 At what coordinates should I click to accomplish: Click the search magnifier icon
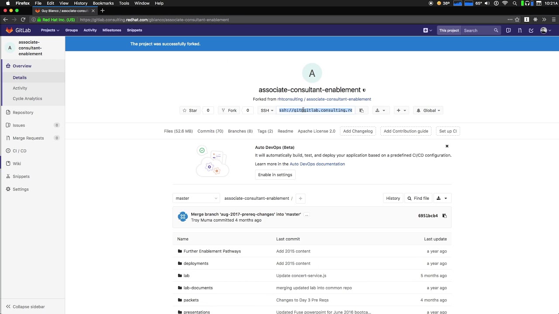point(496,31)
